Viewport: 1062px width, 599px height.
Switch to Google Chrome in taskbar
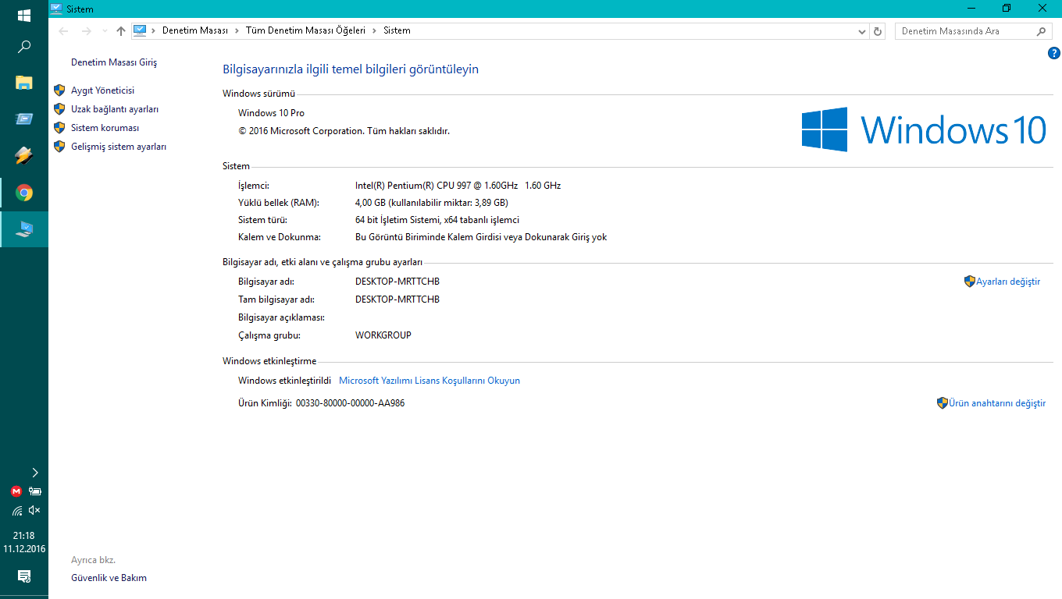24,193
